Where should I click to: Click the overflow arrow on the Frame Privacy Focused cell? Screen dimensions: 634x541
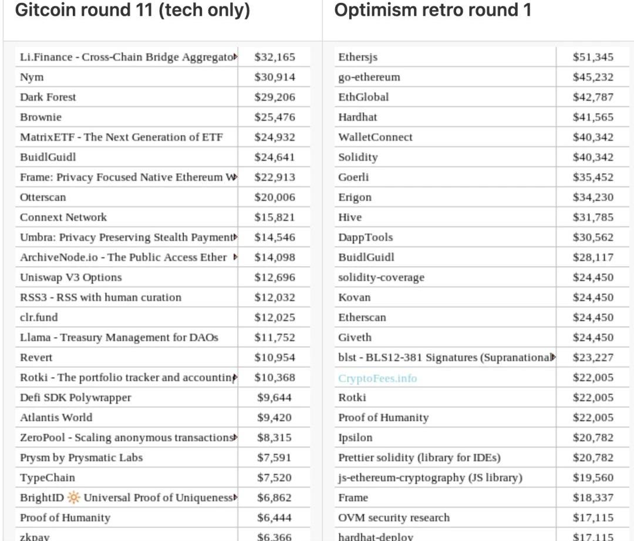[235, 177]
